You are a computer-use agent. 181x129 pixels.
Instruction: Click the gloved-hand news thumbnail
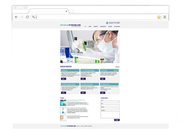pos(63,103)
